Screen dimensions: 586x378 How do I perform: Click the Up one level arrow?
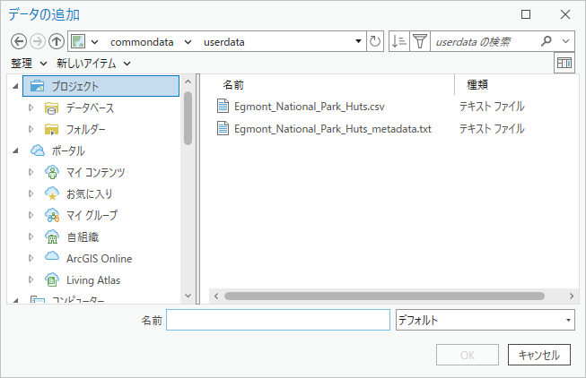[57, 41]
